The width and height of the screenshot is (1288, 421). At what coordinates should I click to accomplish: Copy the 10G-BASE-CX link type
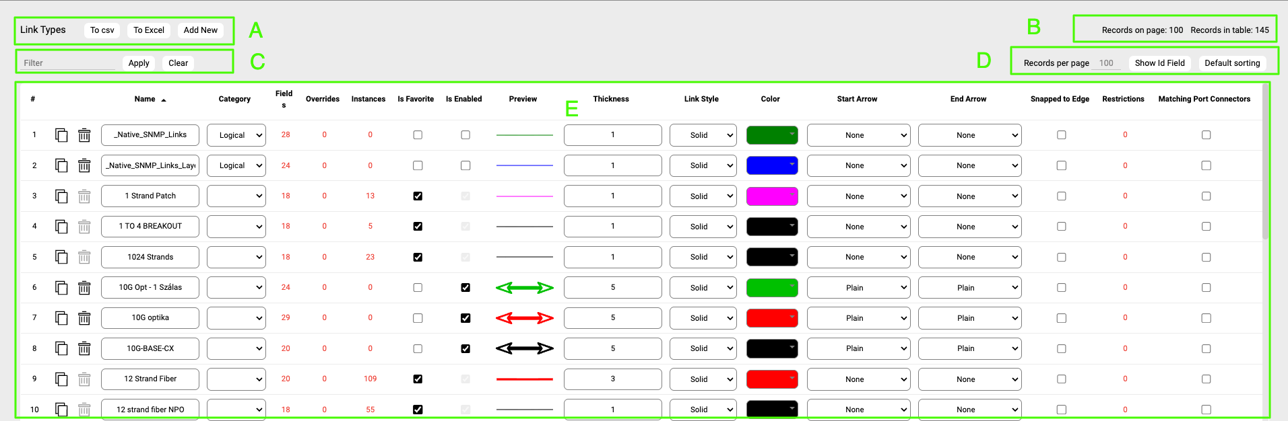point(61,348)
